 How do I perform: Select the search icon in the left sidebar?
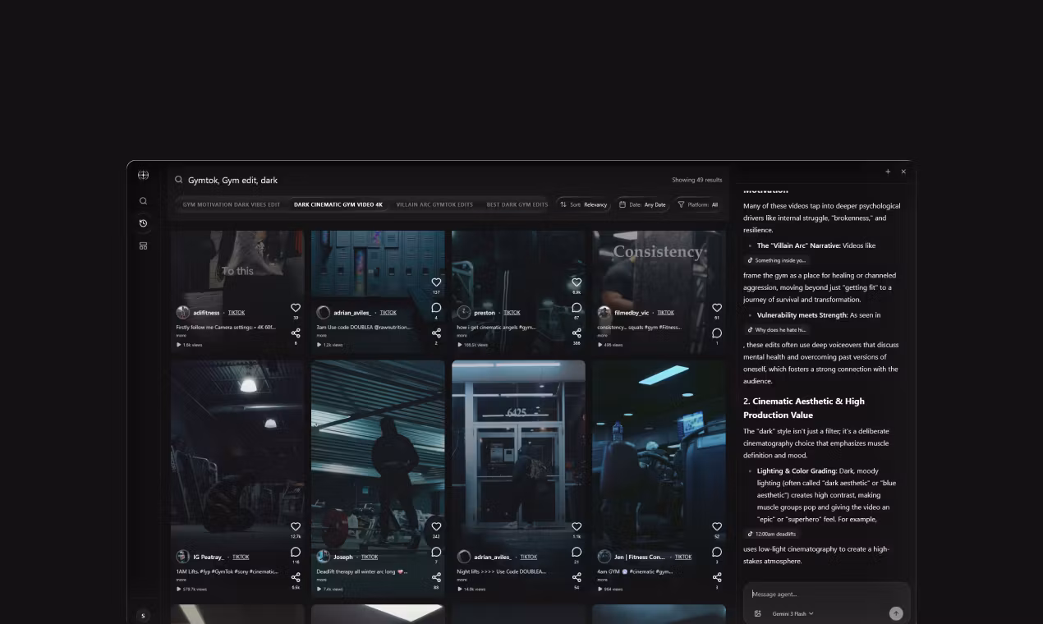pyautogui.click(x=143, y=200)
